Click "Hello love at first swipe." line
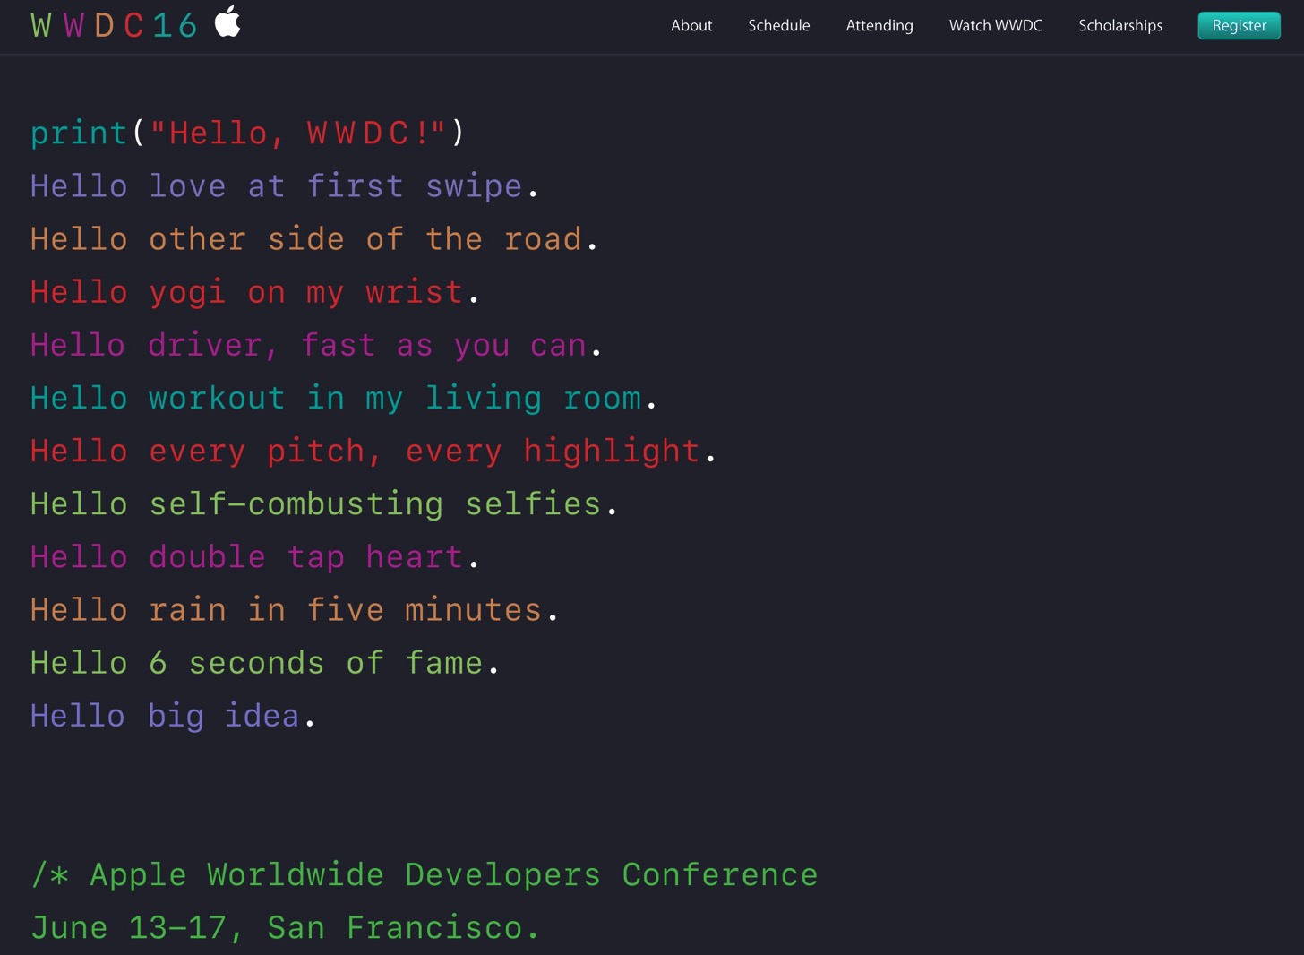Viewport: 1304px width, 955px height. point(284,186)
